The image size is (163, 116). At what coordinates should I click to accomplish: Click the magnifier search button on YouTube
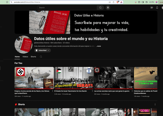(x=100, y=8)
